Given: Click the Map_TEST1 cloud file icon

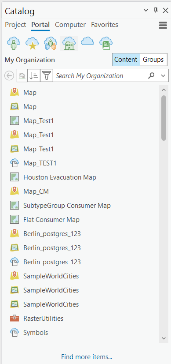Looking at the screenshot, I should (x=15, y=163).
